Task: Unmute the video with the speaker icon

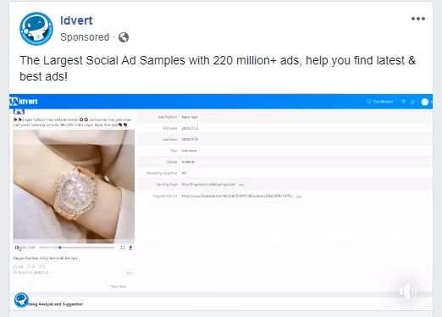Action: point(408,291)
